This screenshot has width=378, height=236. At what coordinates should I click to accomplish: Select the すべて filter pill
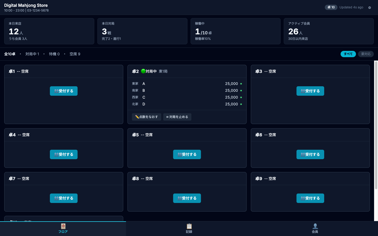[348, 54]
